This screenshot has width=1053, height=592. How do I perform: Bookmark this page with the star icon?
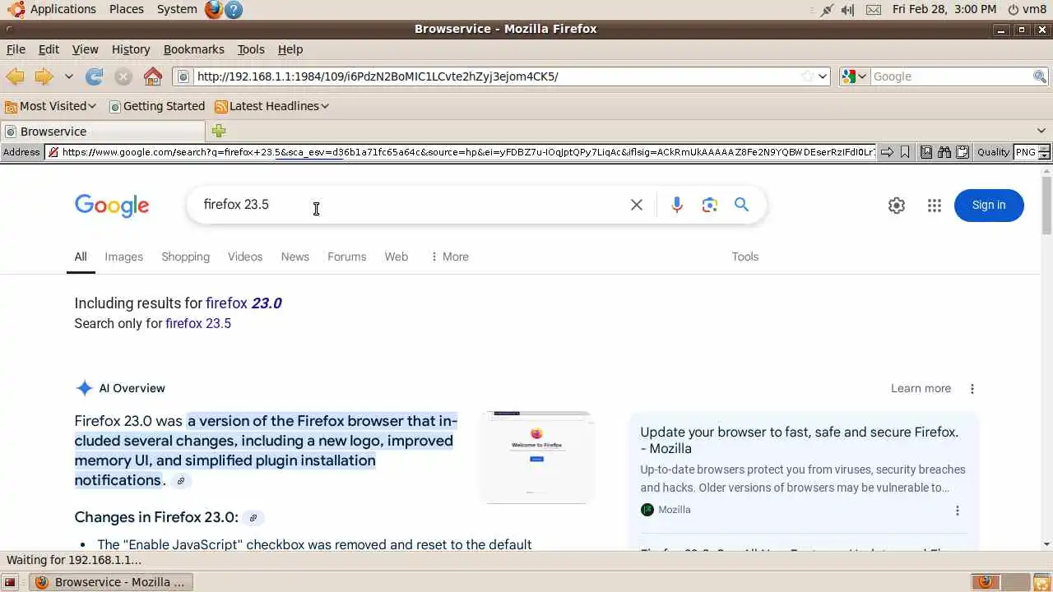(808, 76)
